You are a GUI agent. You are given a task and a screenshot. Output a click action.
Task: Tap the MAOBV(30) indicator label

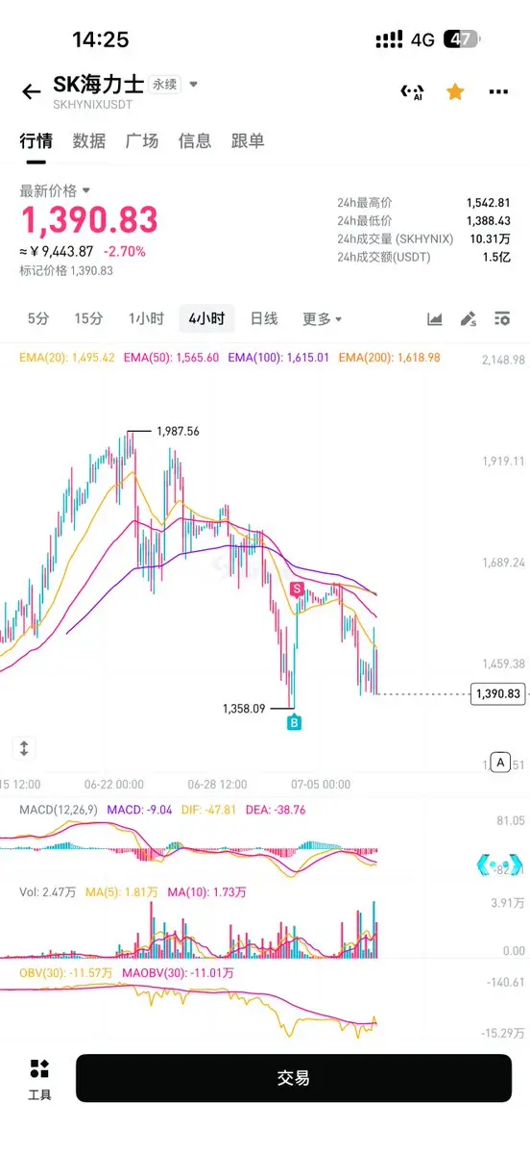pyautogui.click(x=177, y=972)
